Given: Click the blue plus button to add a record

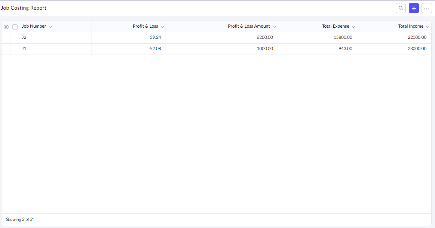Looking at the screenshot, I should coord(414,8).
